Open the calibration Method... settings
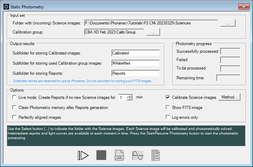Screen dimensions: 253x167 click(x=230, y=97)
